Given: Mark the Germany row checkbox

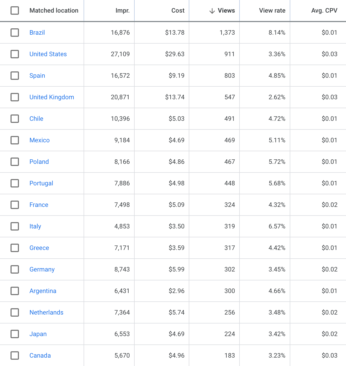Looking at the screenshot, I should tap(15, 269).
